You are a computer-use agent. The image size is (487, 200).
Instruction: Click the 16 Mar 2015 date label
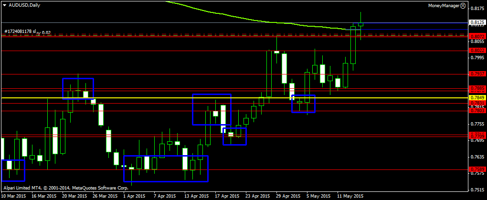[43, 196]
